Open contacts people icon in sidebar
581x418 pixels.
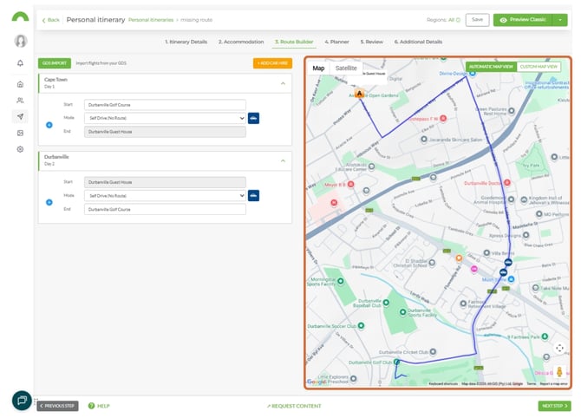[x=21, y=101]
